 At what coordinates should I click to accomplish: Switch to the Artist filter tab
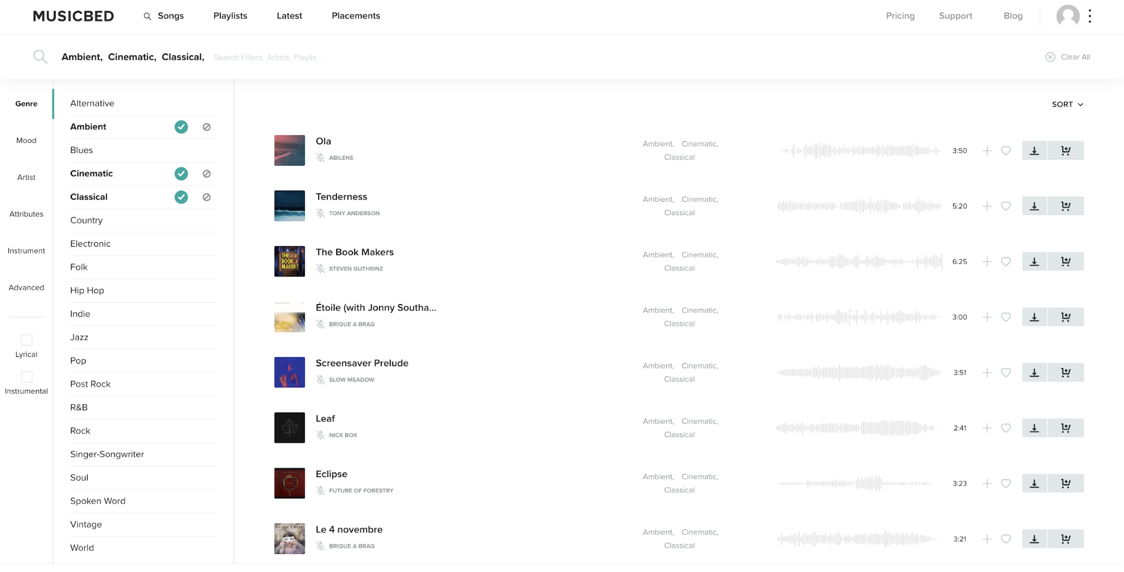(x=26, y=177)
